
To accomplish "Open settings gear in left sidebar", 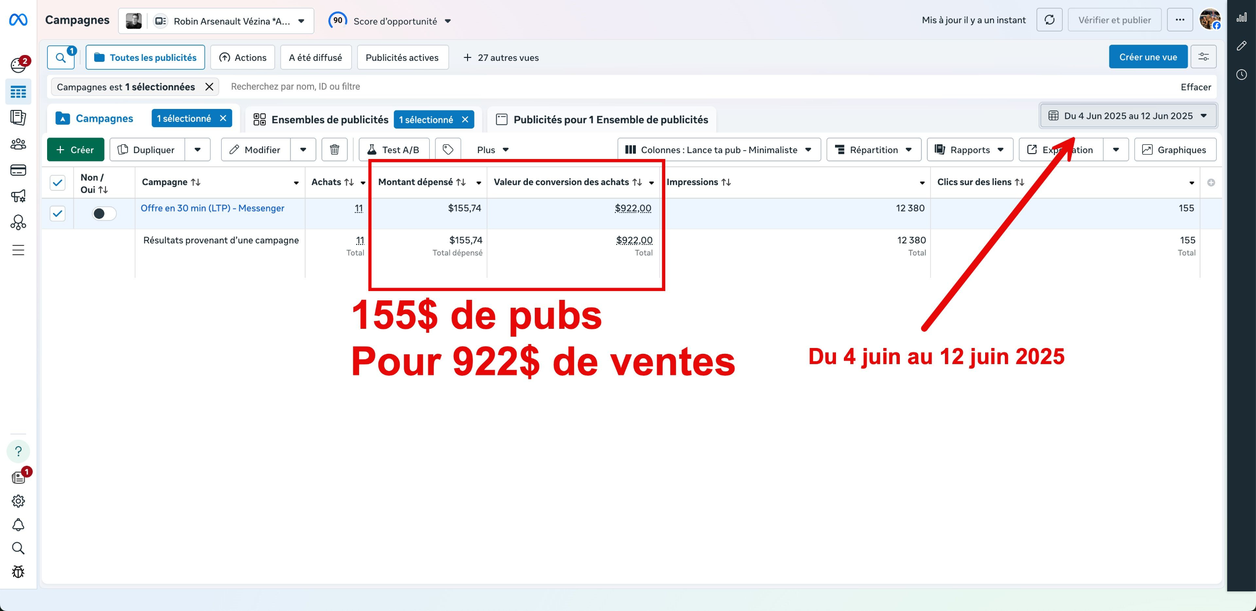I will tap(18, 501).
